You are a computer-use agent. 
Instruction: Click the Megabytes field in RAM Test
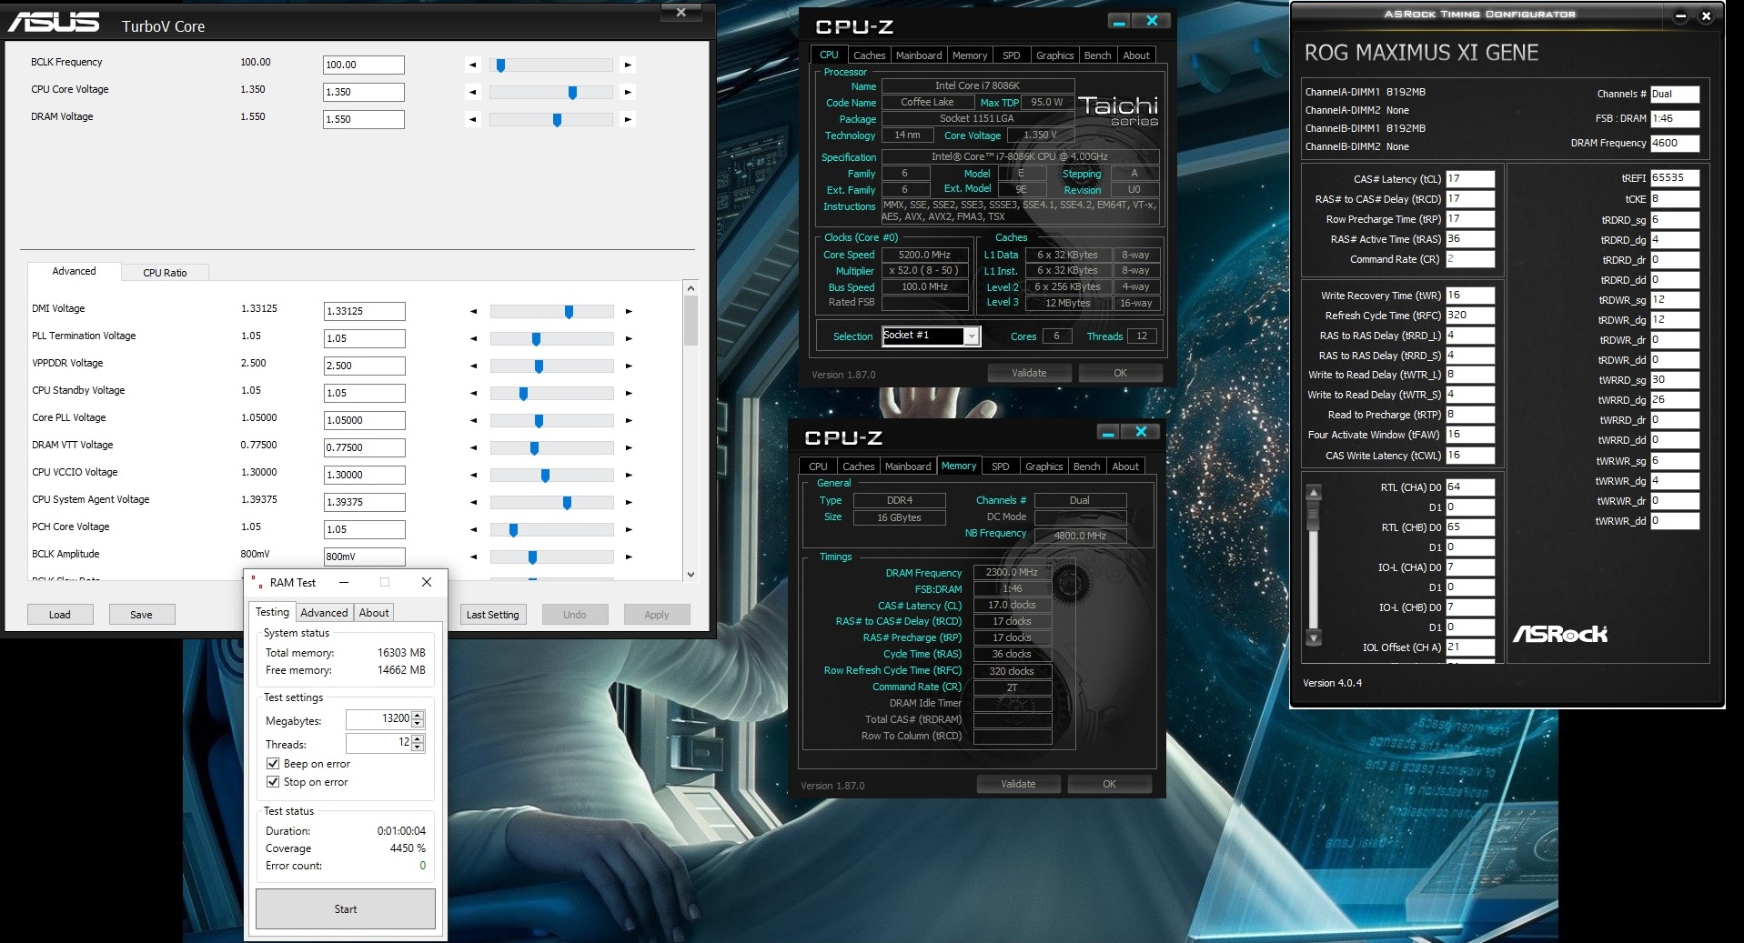click(x=378, y=718)
